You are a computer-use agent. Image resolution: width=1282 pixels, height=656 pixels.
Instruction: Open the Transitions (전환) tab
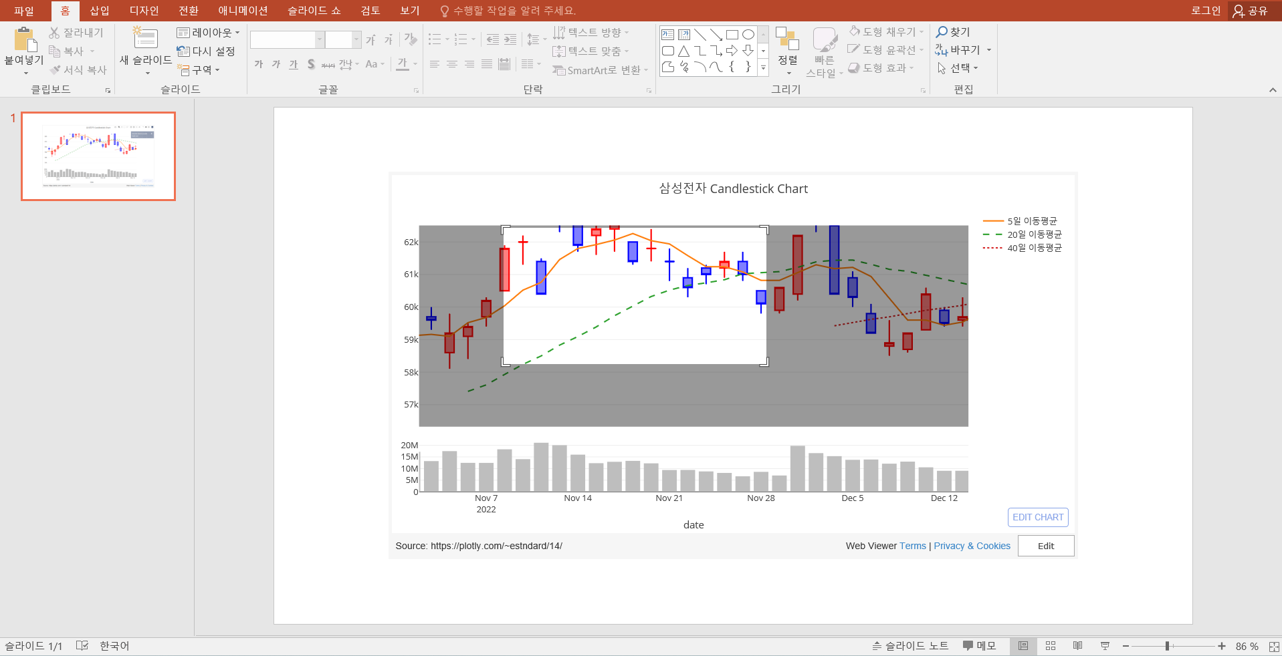[189, 11]
